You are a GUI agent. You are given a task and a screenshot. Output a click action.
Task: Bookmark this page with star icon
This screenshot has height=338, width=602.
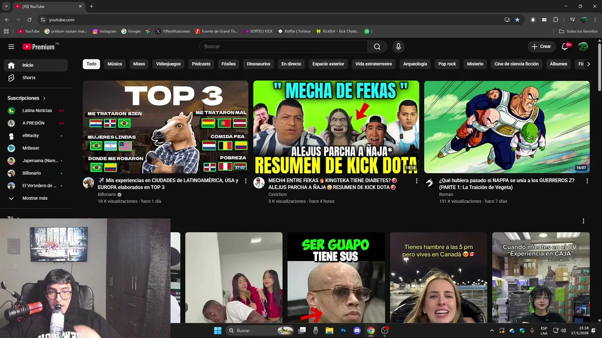[517, 20]
